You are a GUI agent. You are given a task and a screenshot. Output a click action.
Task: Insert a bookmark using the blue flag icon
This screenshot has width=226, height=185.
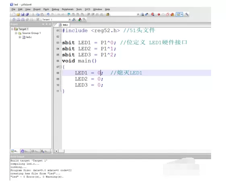coord(69,14)
